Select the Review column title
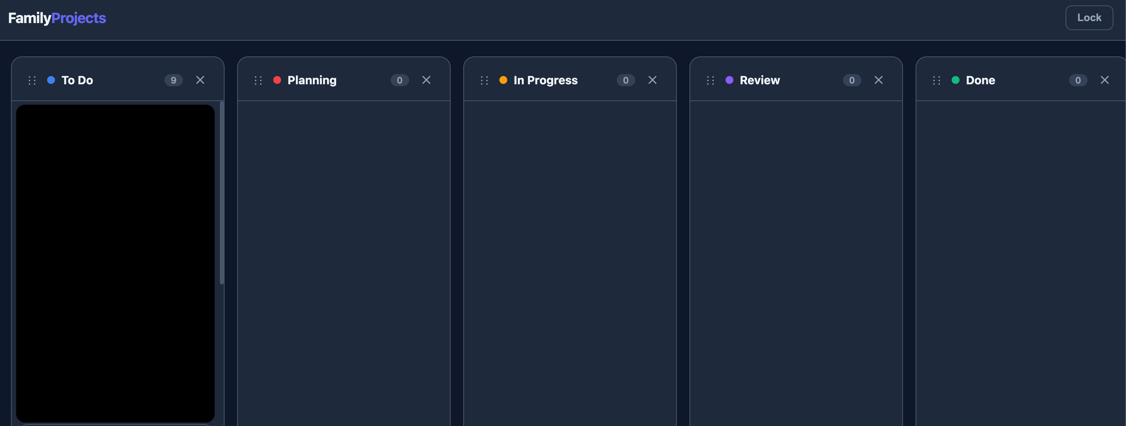Viewport: 1126px width, 426px height. point(759,80)
